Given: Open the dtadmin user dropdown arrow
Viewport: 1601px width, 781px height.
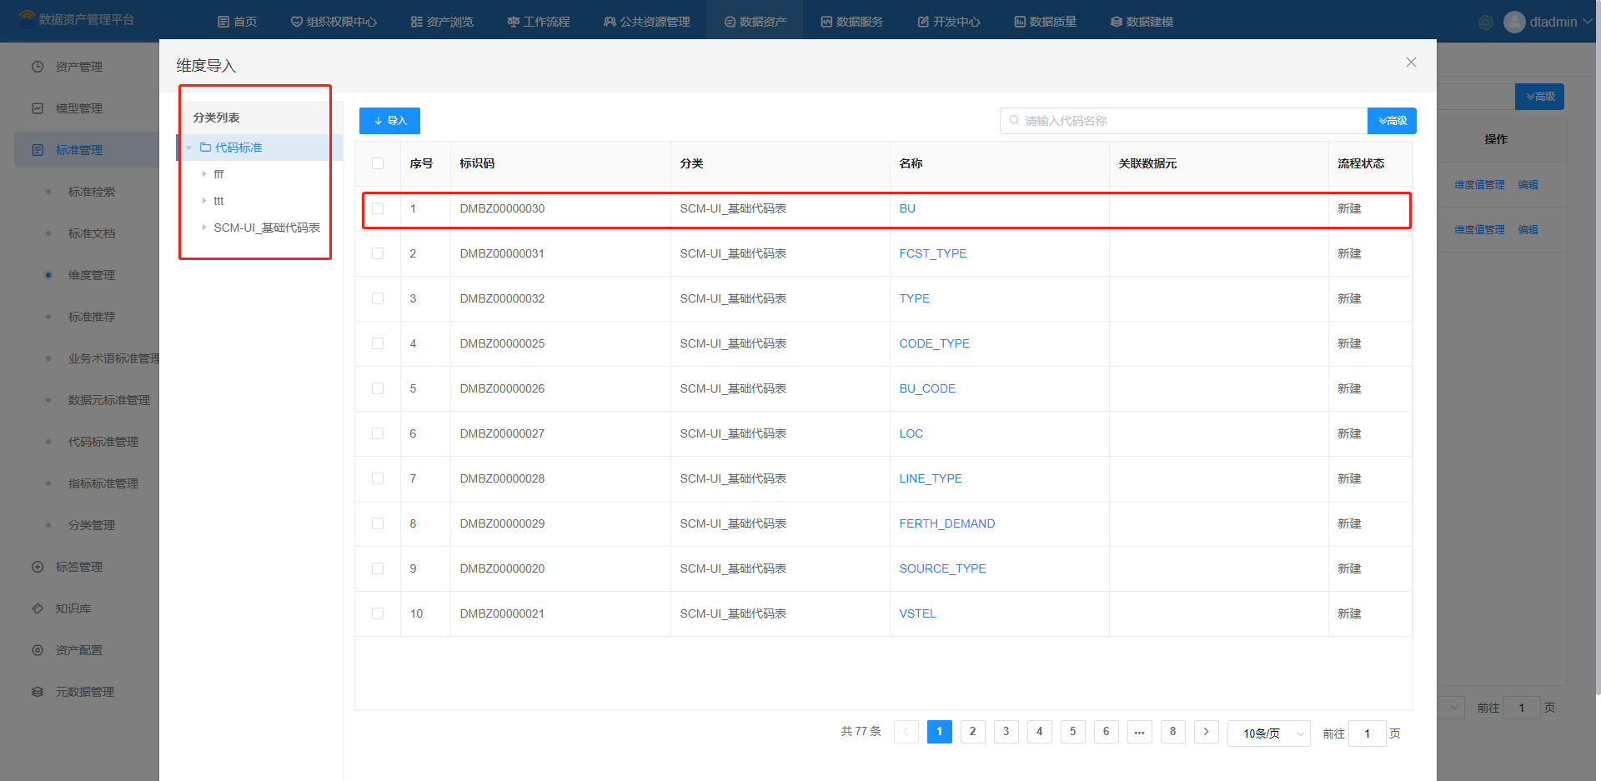Looking at the screenshot, I should 1588,22.
